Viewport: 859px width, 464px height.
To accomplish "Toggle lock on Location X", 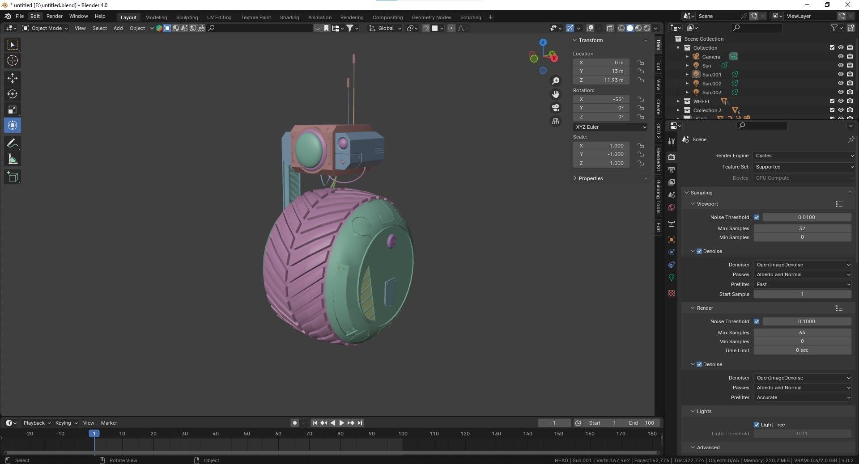I will 641,63.
